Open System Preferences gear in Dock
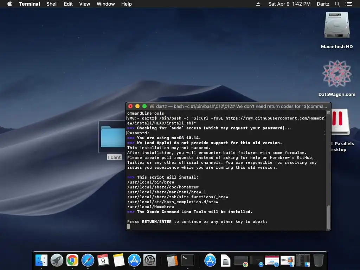The height and width of the screenshot is (270, 360). [150, 260]
